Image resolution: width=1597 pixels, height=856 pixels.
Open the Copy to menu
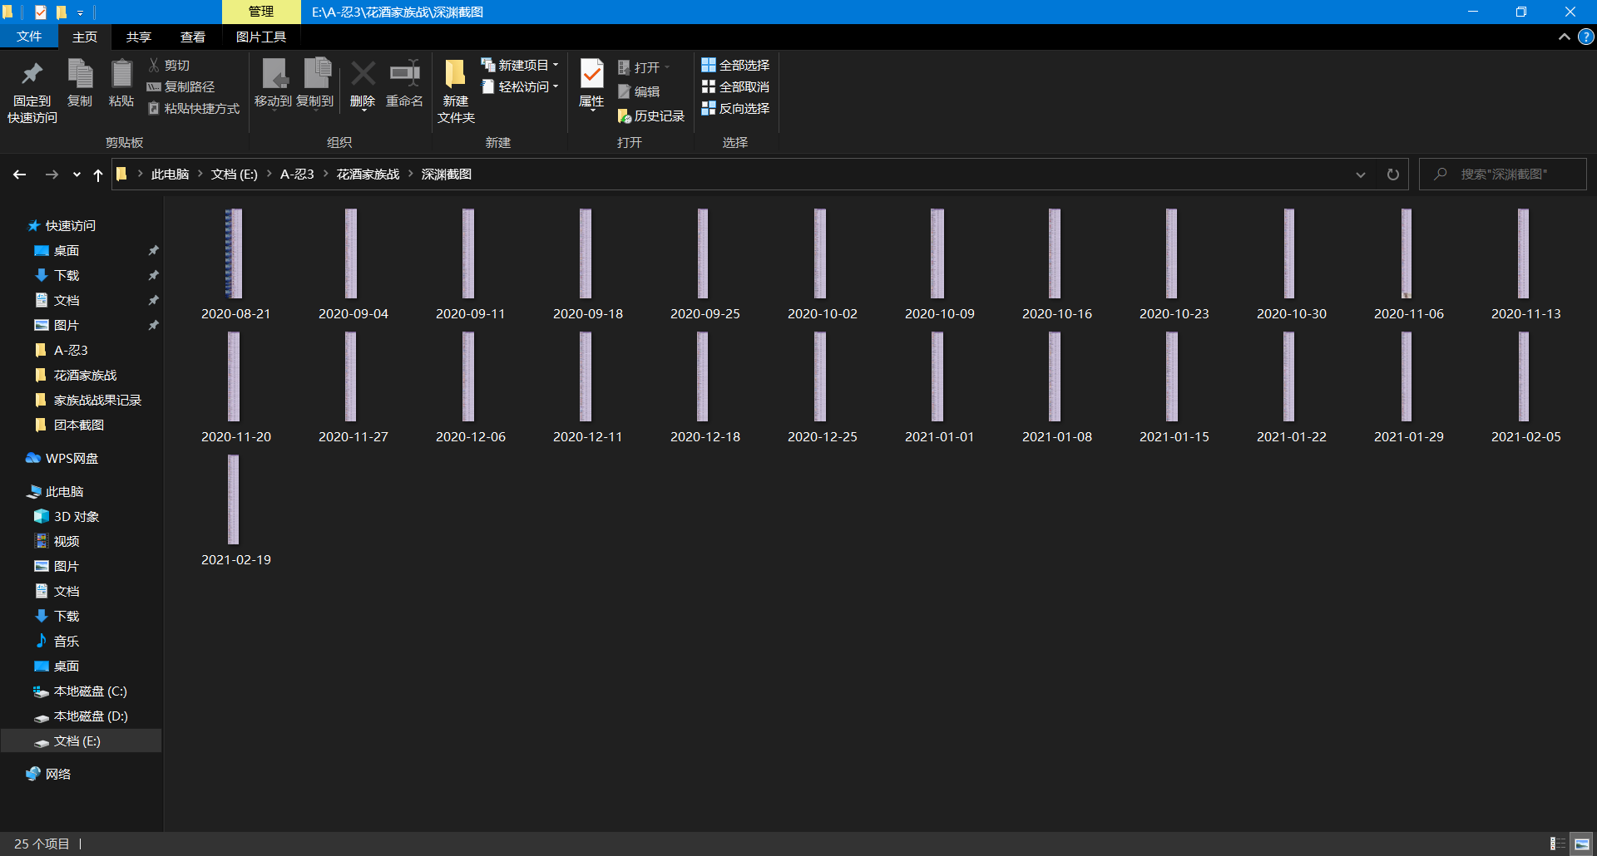315,84
